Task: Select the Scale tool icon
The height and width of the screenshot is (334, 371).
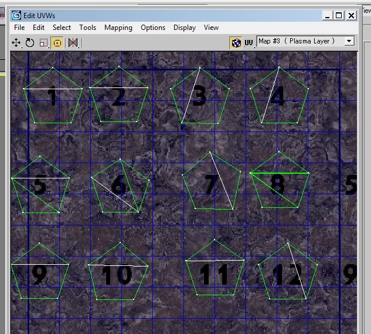Action: pos(43,43)
